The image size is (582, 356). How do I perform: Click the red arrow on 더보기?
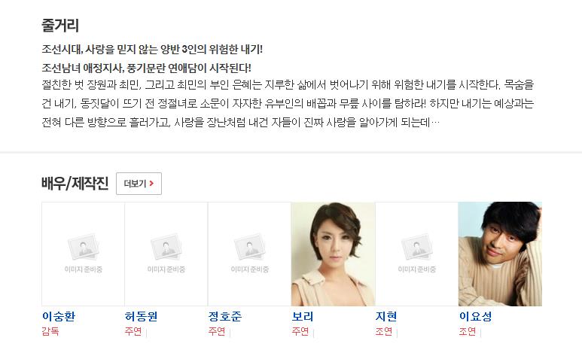(151, 184)
